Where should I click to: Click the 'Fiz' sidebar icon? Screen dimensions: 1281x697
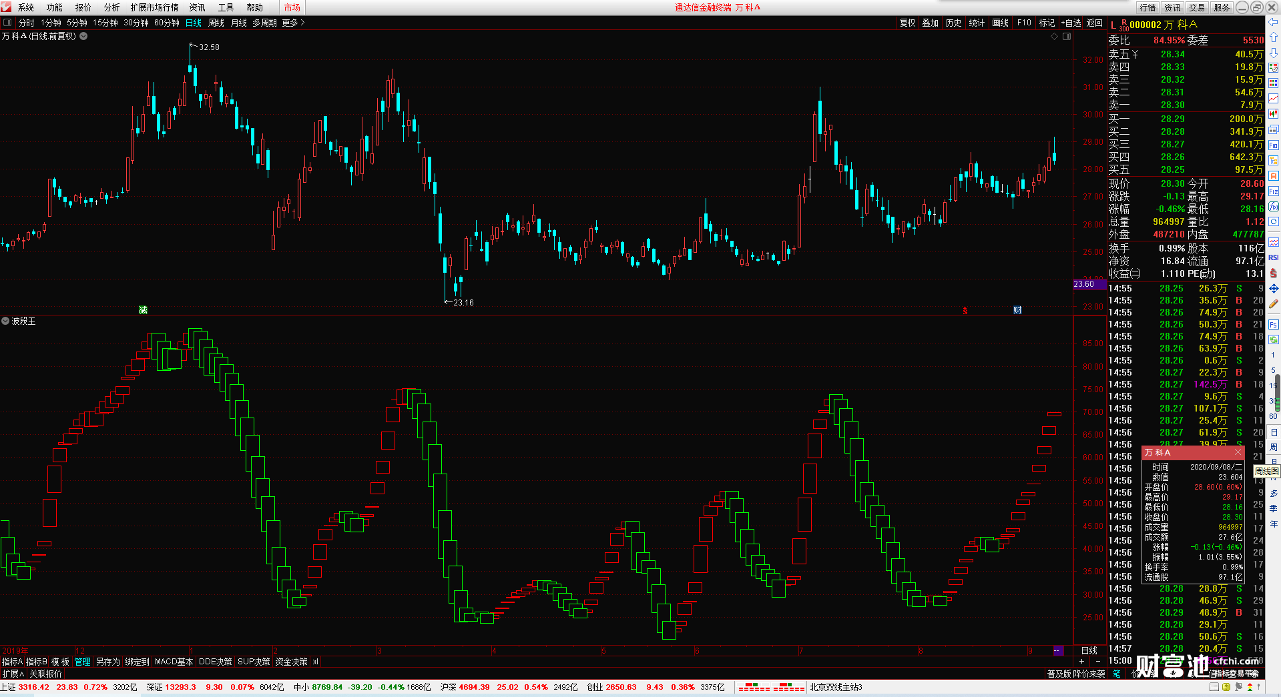pos(1274,191)
